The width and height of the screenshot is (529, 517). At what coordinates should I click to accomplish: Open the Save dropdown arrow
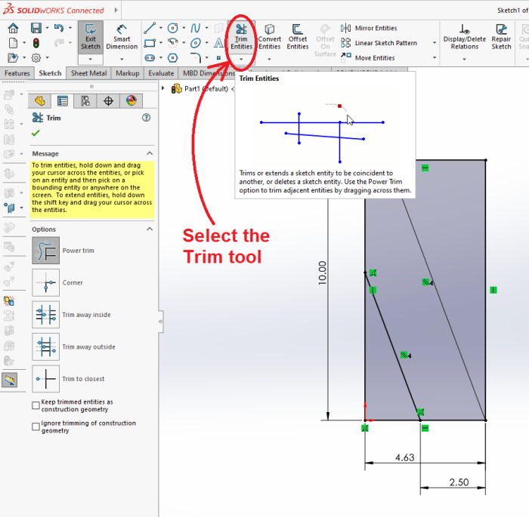[47, 28]
